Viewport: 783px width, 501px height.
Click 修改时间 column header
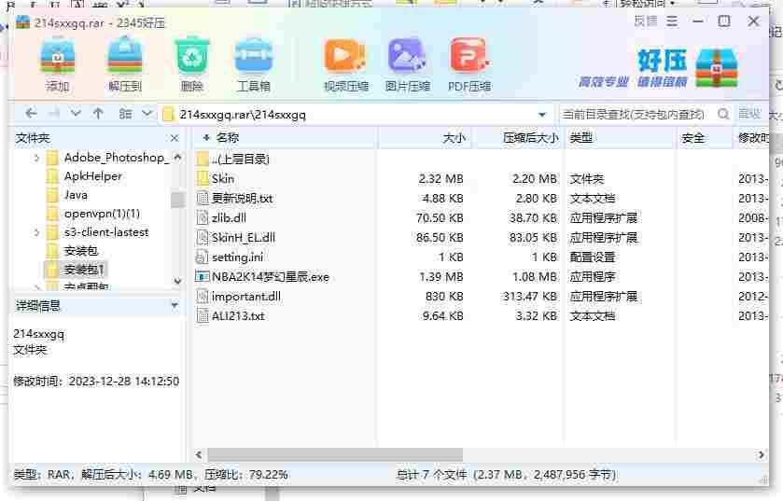coord(753,138)
